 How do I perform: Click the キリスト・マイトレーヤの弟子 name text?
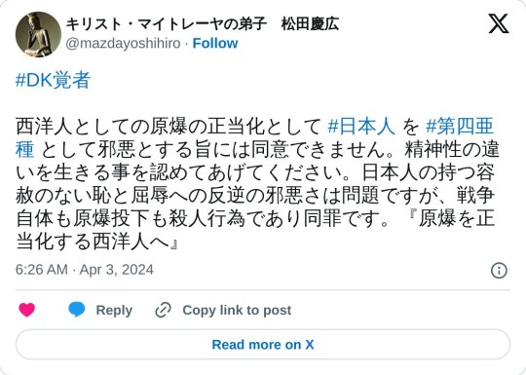coord(167,24)
